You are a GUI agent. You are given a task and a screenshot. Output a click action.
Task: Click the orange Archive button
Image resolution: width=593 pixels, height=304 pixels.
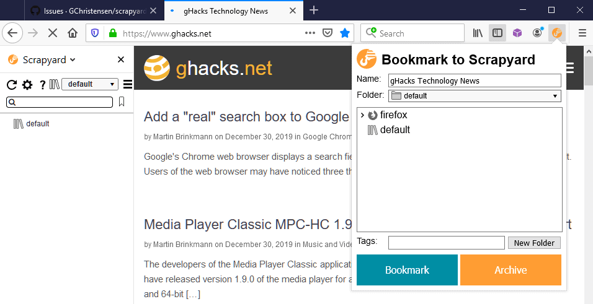coord(511,270)
